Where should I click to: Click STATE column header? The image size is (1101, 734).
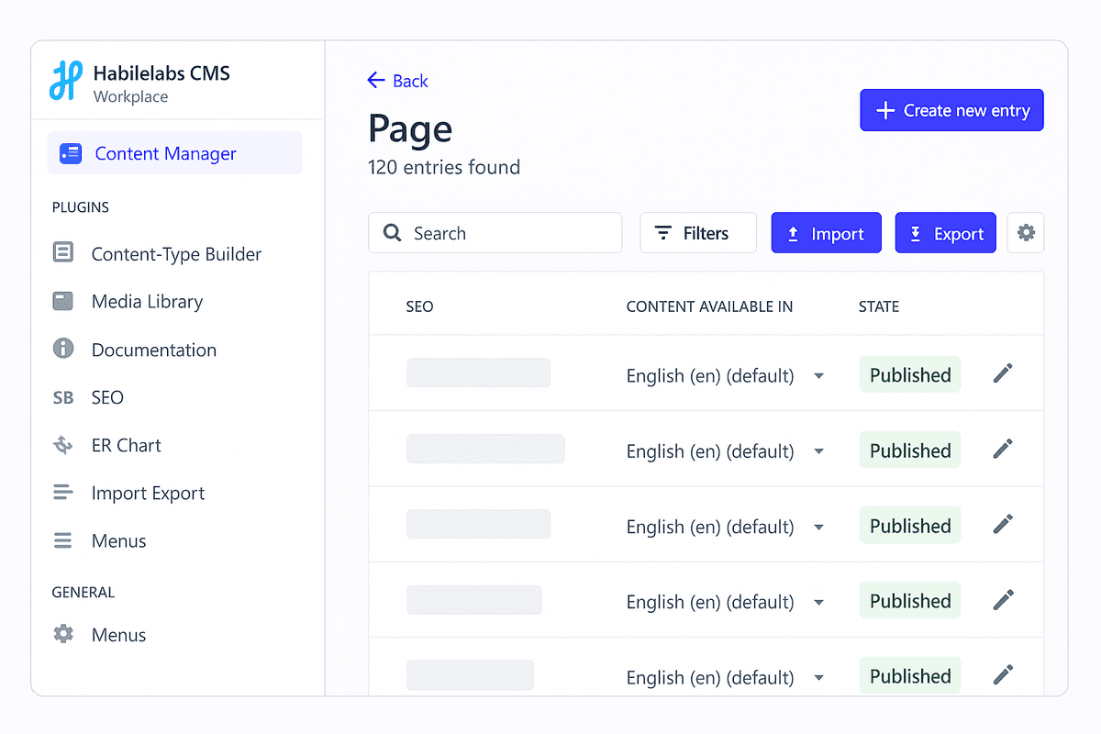(879, 306)
